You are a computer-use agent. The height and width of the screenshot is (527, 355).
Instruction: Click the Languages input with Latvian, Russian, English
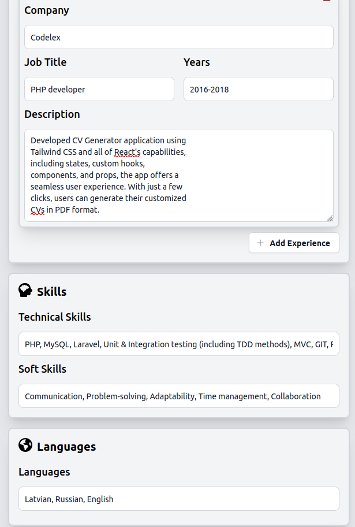click(179, 499)
